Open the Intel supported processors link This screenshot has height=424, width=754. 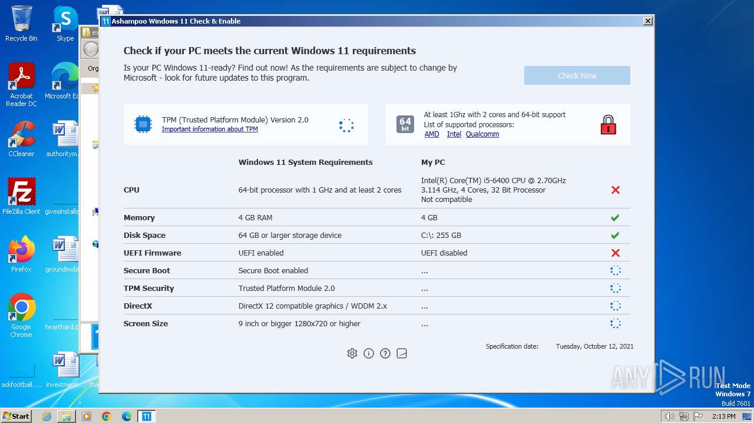pyautogui.click(x=454, y=134)
